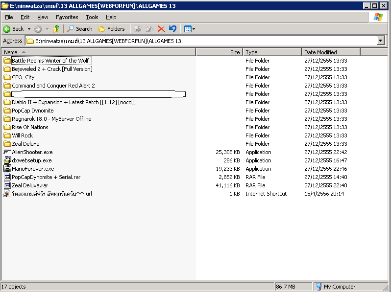Open the Search pane
Image resolution: width=391 pixels, height=292 pixels.
[x=79, y=29]
